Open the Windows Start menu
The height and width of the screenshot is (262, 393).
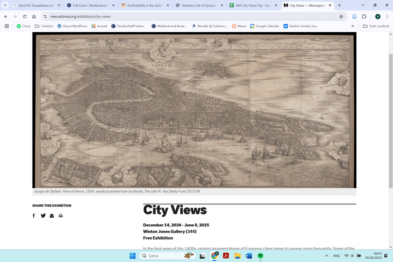coord(132,256)
